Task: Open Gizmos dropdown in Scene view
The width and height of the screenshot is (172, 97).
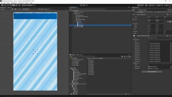Action: pyautogui.click(x=46, y=9)
